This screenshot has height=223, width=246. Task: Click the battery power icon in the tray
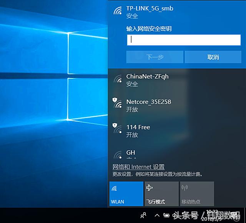tap(166, 215)
